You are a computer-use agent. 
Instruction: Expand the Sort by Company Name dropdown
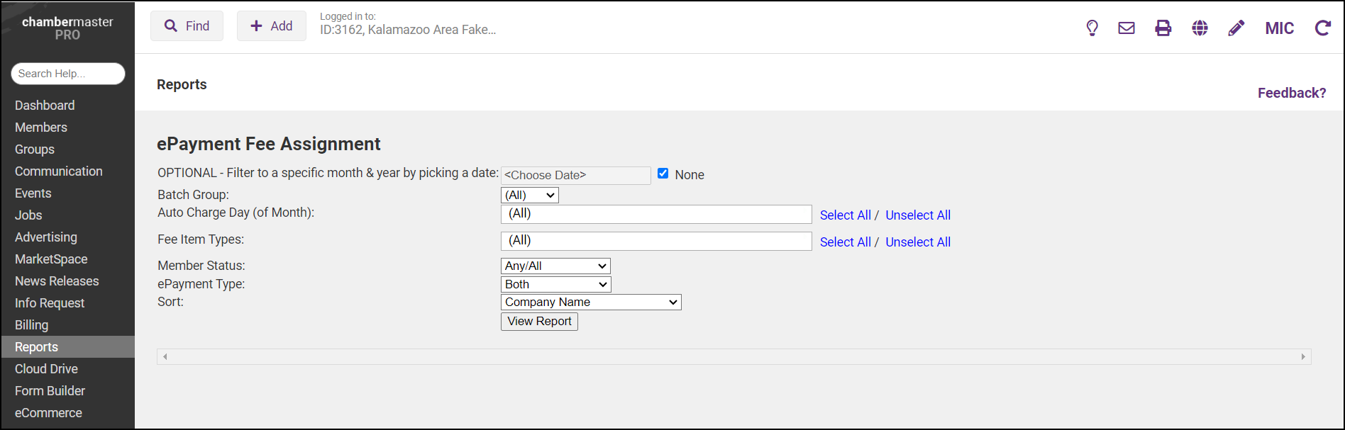[x=590, y=302]
